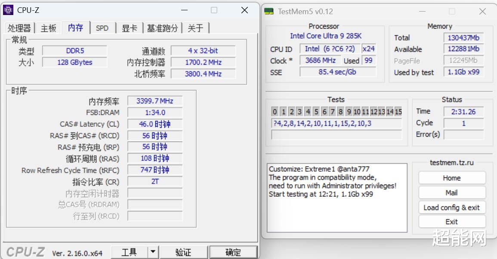Screen dimensions: 497x259
Task: Expand the 工具 dropdown arrow
Action: [153, 252]
